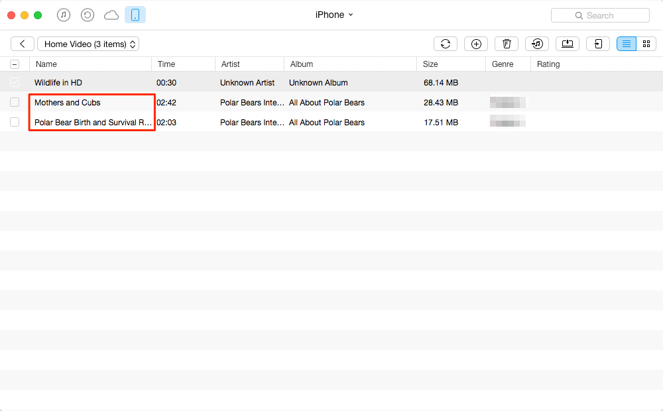Click the 28.43 MB size cell
Screen dimensions: 663x411
(x=441, y=103)
